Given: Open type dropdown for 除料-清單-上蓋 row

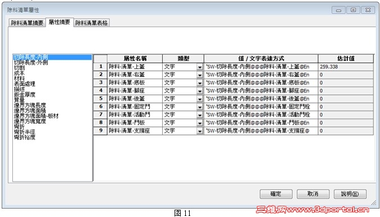Looking at the screenshot, I should [x=200, y=67].
